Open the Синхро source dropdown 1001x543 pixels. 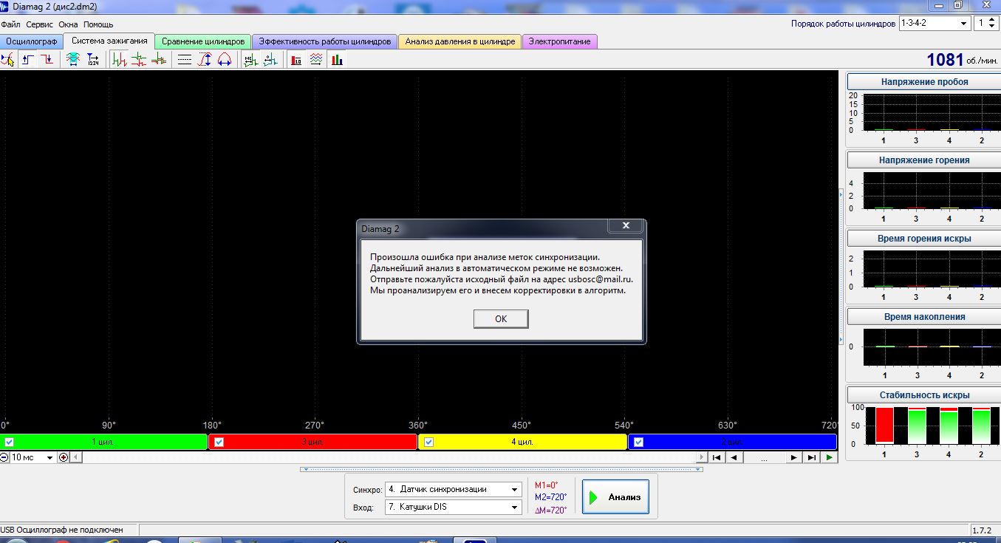pyautogui.click(x=453, y=489)
